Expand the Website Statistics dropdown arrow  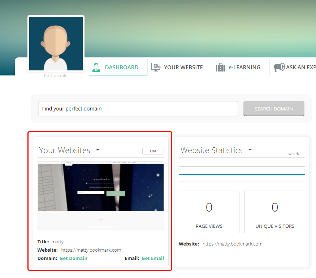(x=250, y=150)
